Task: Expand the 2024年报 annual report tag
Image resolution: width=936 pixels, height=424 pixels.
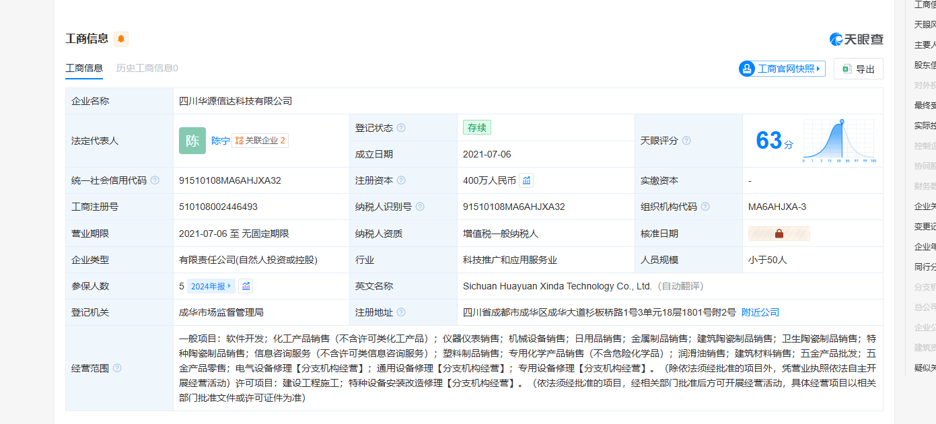Action: 211,286
